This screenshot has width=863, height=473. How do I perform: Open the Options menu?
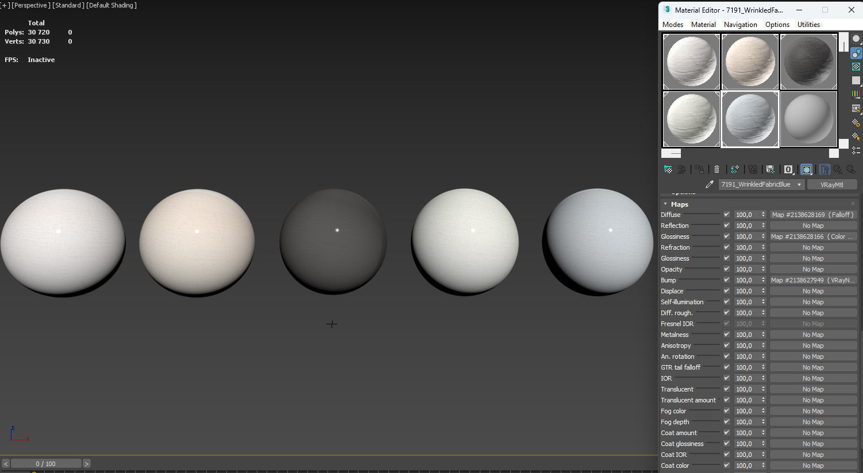click(777, 25)
